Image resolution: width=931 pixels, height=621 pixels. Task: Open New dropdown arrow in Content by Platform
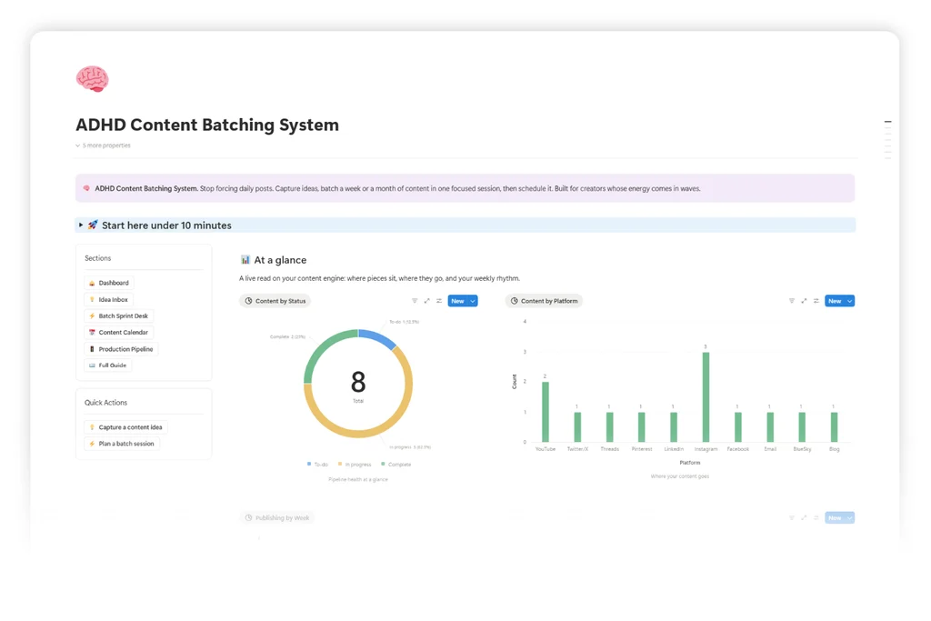coord(850,301)
